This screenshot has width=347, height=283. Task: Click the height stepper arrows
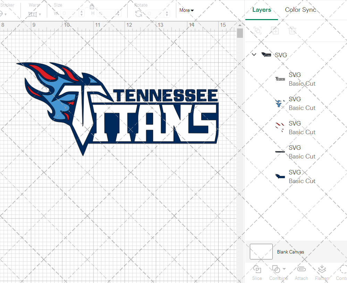click(118, 13)
